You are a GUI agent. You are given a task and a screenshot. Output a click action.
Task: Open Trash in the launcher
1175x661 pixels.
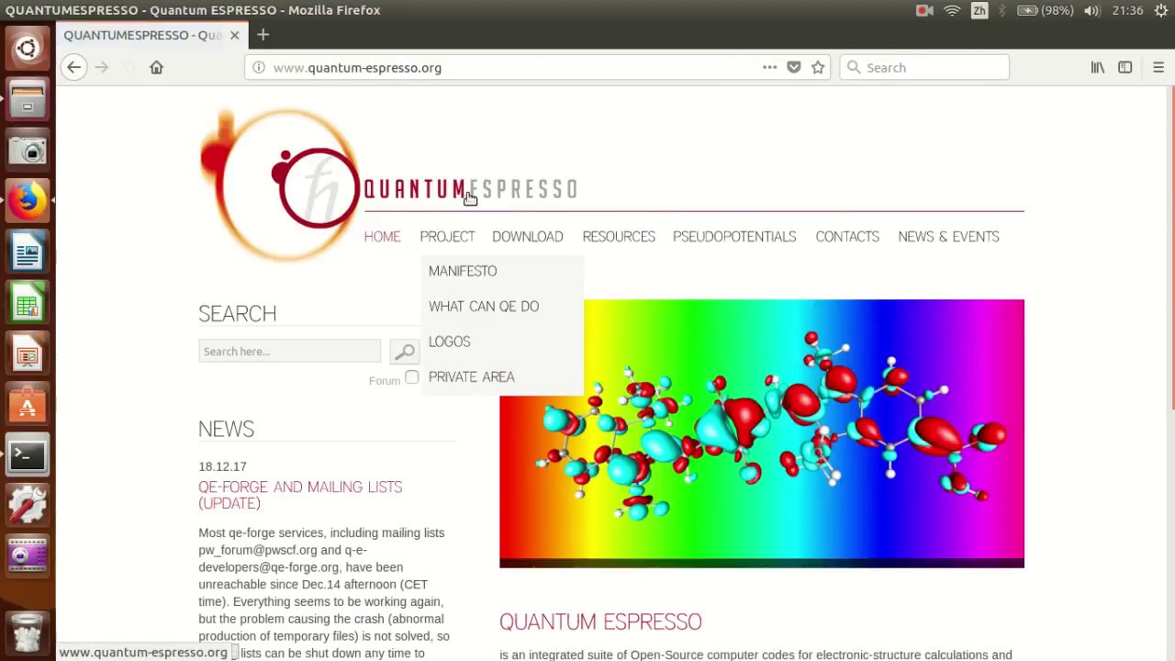(28, 632)
